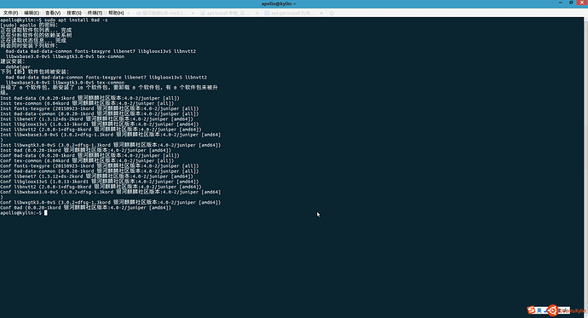588x318 pixels.
Task: Click the 'Inst libnvtt2' output line
Action: pos(101,130)
